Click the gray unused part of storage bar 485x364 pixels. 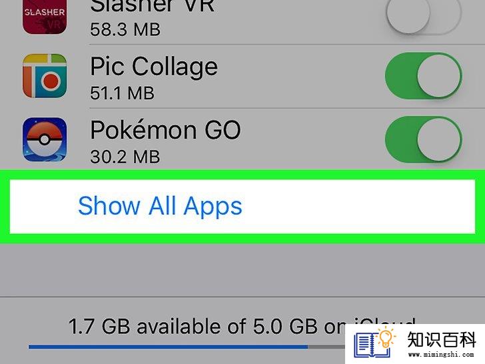pyautogui.click(x=326, y=347)
